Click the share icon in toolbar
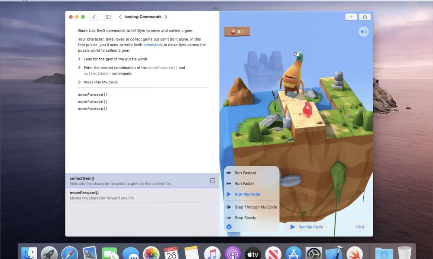The width and height of the screenshot is (433, 259). click(x=365, y=17)
